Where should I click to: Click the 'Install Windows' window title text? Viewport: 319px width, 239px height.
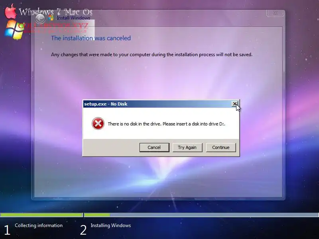click(73, 18)
